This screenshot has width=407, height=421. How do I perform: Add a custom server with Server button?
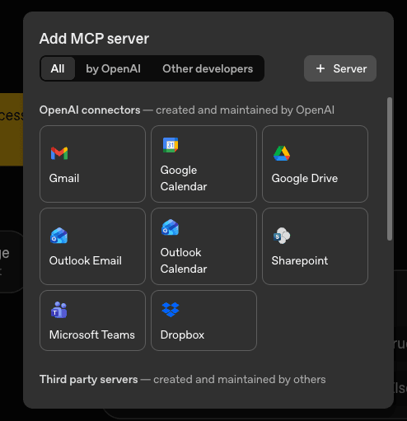(x=340, y=68)
